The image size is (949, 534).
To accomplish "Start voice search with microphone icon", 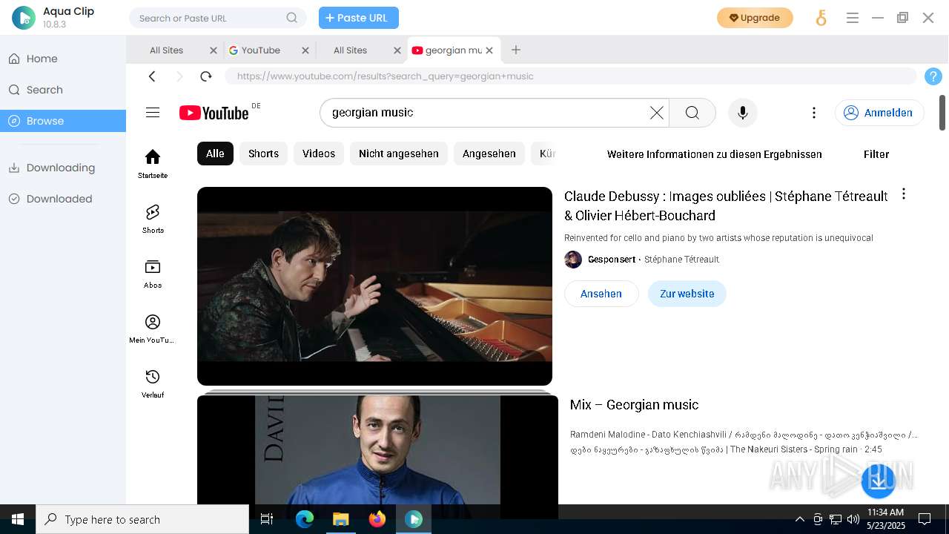I will tap(743, 113).
